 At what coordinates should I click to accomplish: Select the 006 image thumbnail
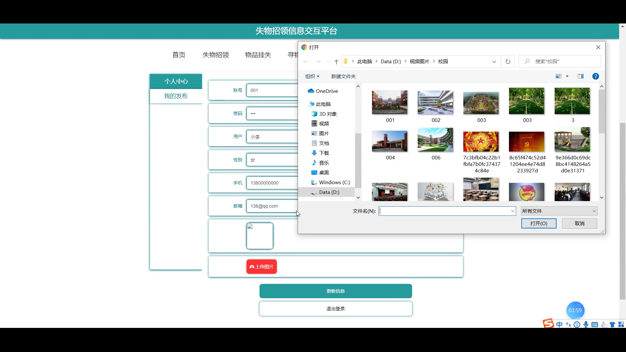435,140
